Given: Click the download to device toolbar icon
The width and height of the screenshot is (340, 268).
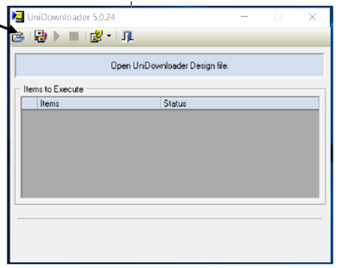Looking at the screenshot, I should 40,36.
